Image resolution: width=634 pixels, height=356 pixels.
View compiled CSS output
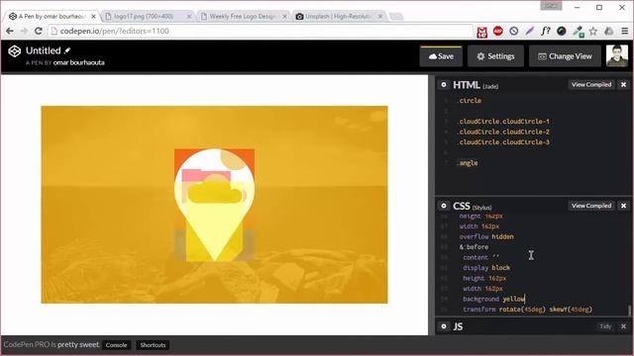[591, 206]
